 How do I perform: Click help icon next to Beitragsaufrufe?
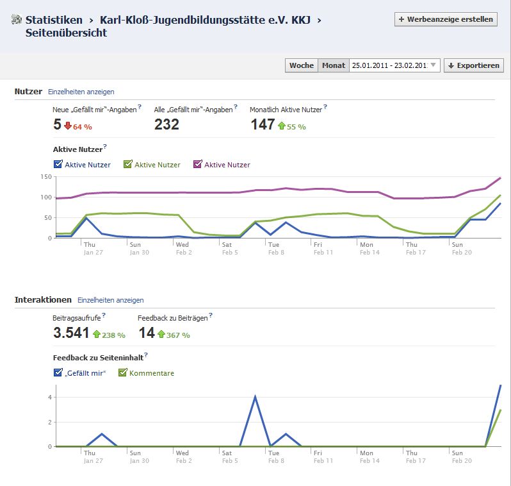pyautogui.click(x=104, y=315)
